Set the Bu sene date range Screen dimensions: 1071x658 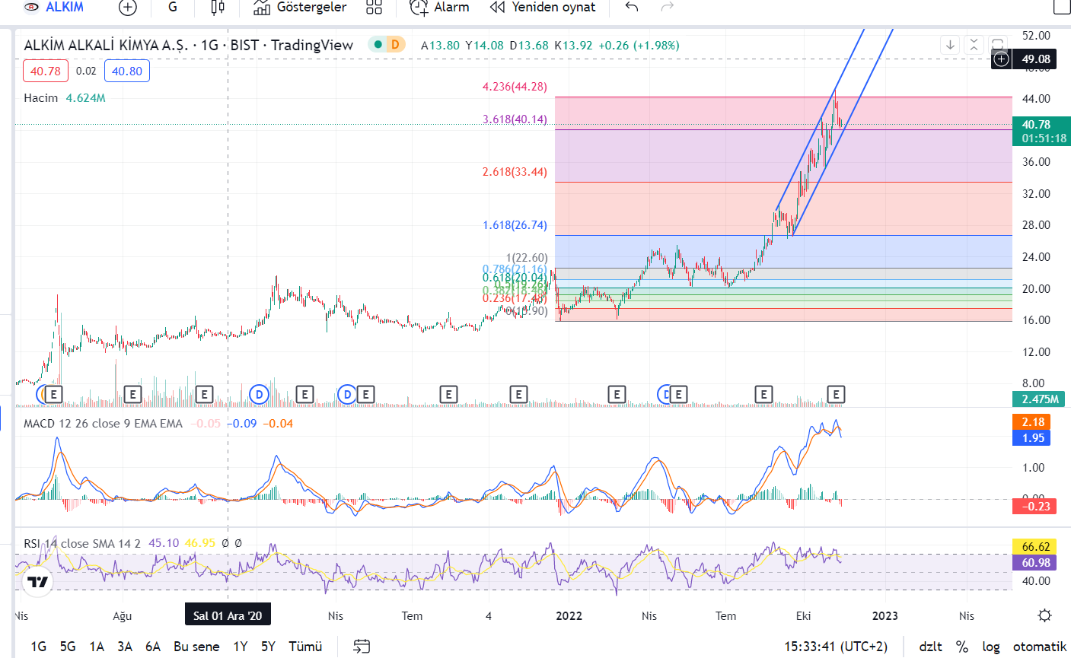pos(196,647)
